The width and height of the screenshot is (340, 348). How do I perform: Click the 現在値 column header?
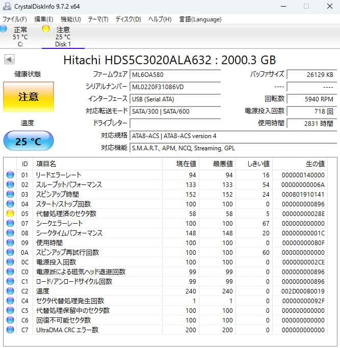(x=180, y=164)
